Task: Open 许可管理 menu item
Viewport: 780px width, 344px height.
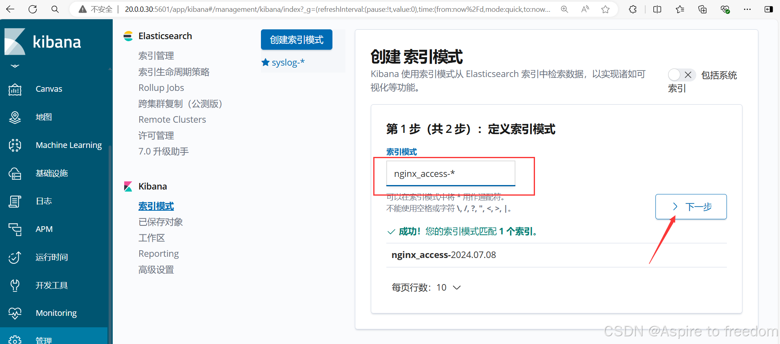Action: point(156,135)
